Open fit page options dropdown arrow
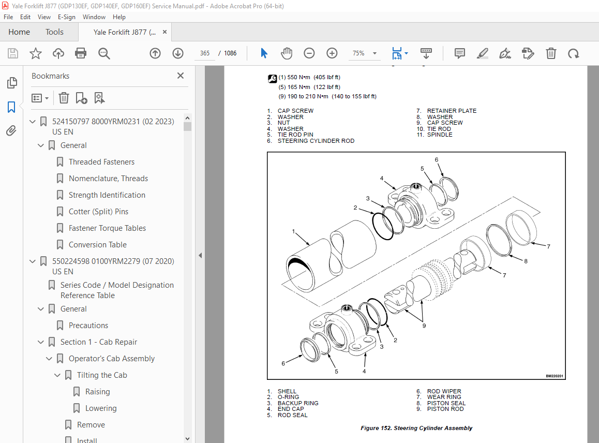Image resolution: width=599 pixels, height=443 pixels. pyautogui.click(x=406, y=53)
